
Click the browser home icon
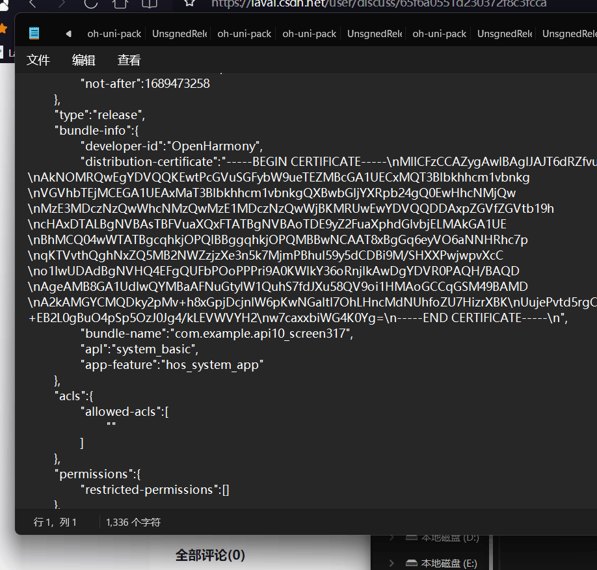pos(120,3)
